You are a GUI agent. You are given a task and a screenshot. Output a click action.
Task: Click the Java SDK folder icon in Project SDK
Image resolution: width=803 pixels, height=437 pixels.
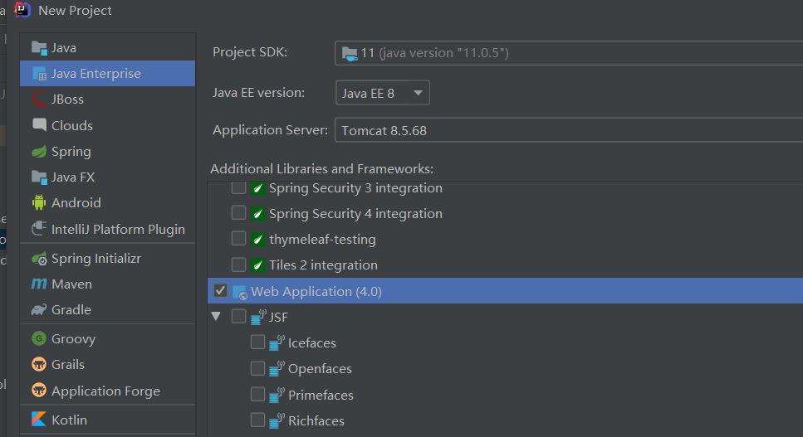[x=350, y=53]
